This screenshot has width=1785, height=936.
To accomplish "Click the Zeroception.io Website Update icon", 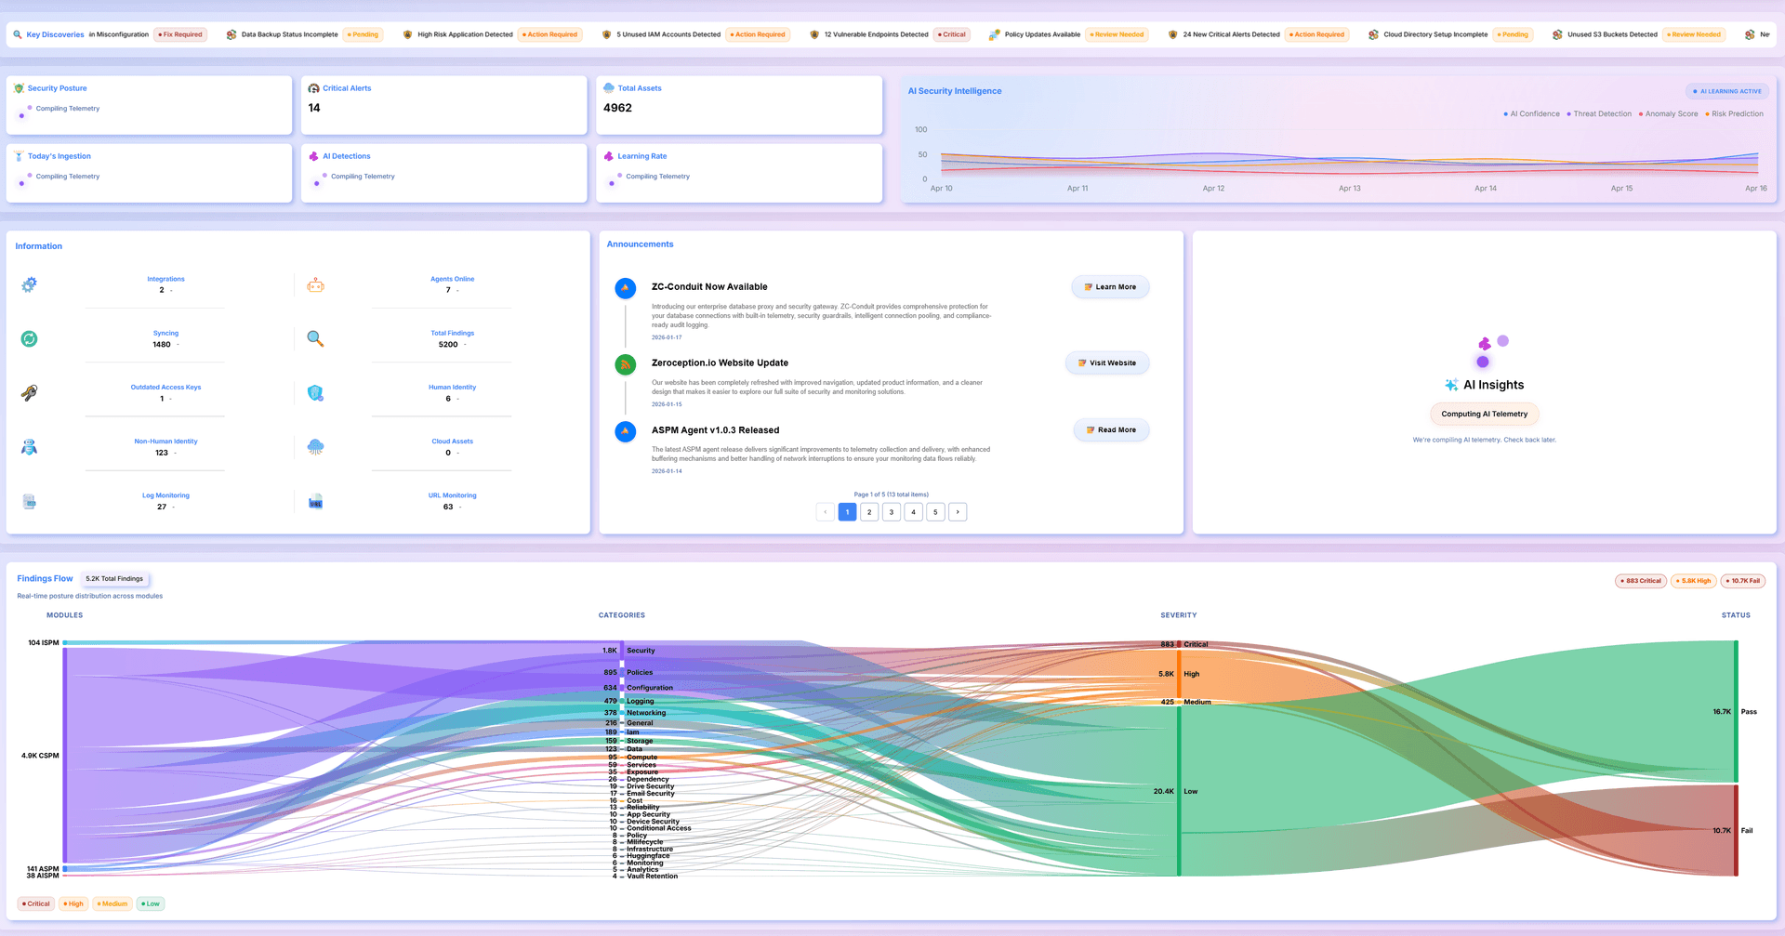I will pyautogui.click(x=626, y=364).
